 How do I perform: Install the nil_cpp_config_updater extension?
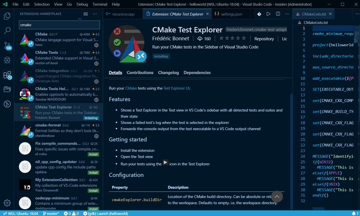93,173
